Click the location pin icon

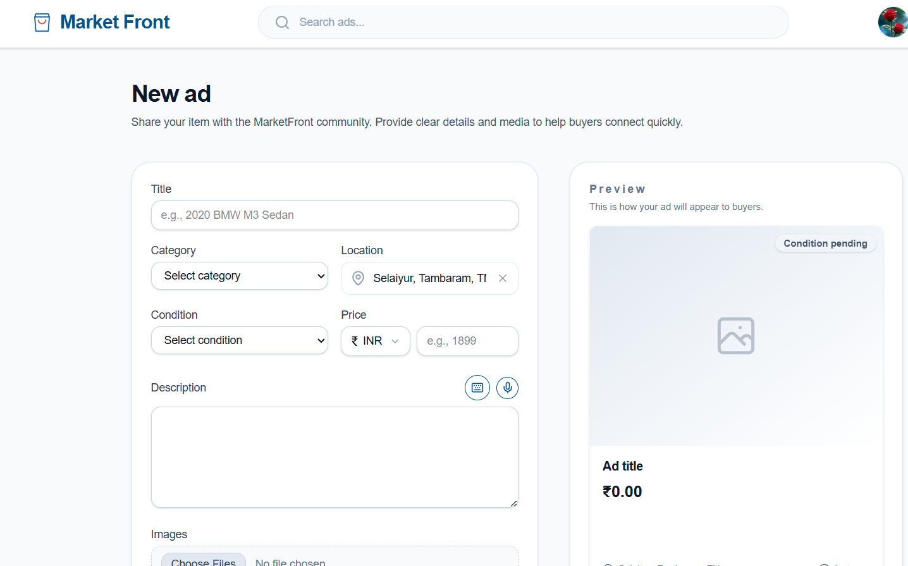point(358,278)
